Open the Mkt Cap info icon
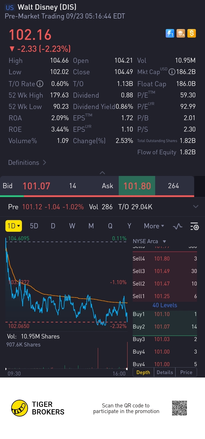 pos(172,72)
